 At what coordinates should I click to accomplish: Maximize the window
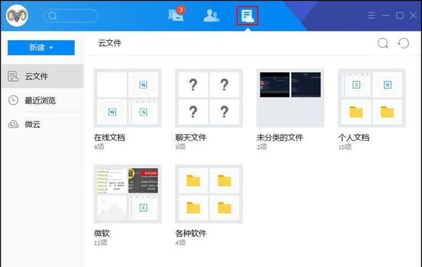pyautogui.click(x=400, y=15)
